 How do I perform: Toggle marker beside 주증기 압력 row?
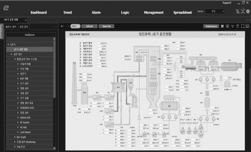80,55
